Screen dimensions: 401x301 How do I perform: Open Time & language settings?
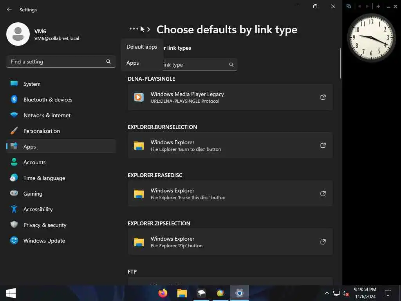pos(61,178)
